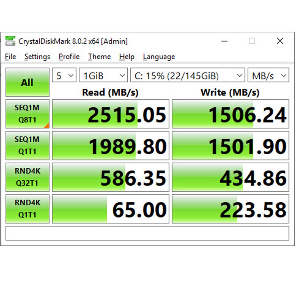Screen dimensions: 295x295
Task: Choose a drive from the C: 15% dropdown
Action: point(188,76)
